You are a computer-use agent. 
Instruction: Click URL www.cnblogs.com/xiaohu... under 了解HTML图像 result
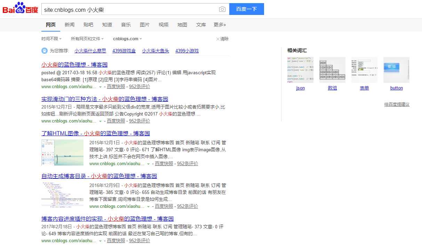pyautogui.click(x=117, y=164)
